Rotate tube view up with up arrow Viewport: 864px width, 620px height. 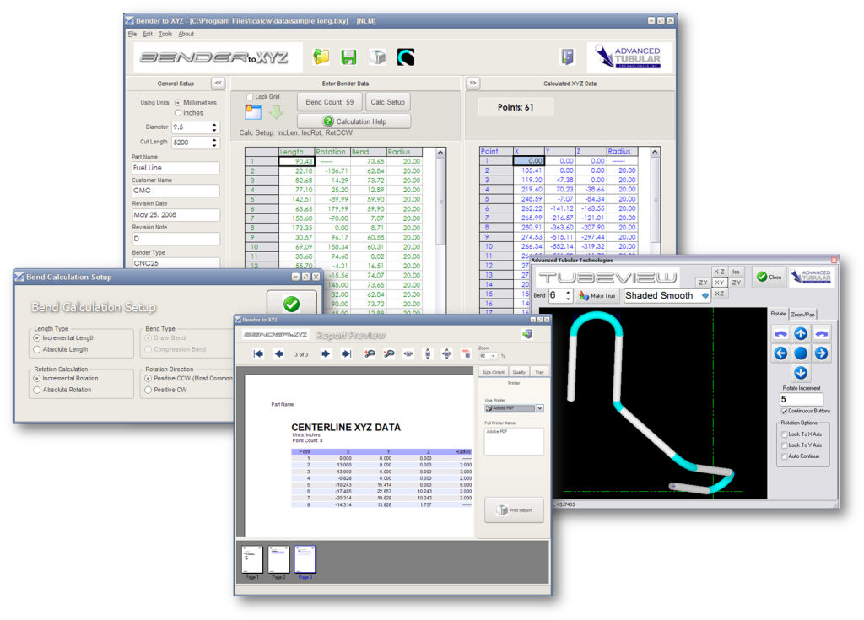coord(801,333)
